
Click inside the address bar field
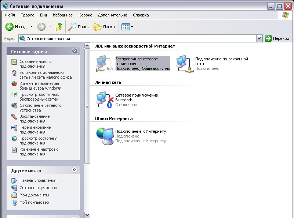pyautogui.click(x=139, y=38)
